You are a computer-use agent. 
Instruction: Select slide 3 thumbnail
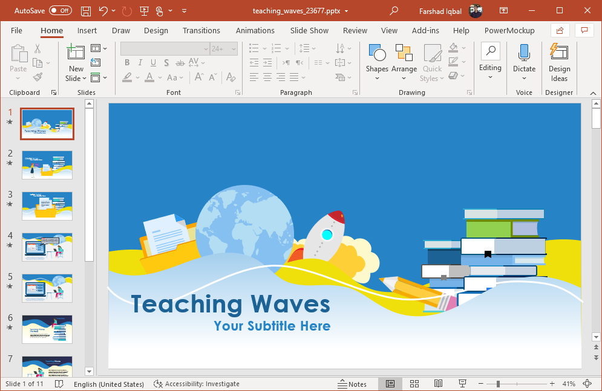coord(47,205)
